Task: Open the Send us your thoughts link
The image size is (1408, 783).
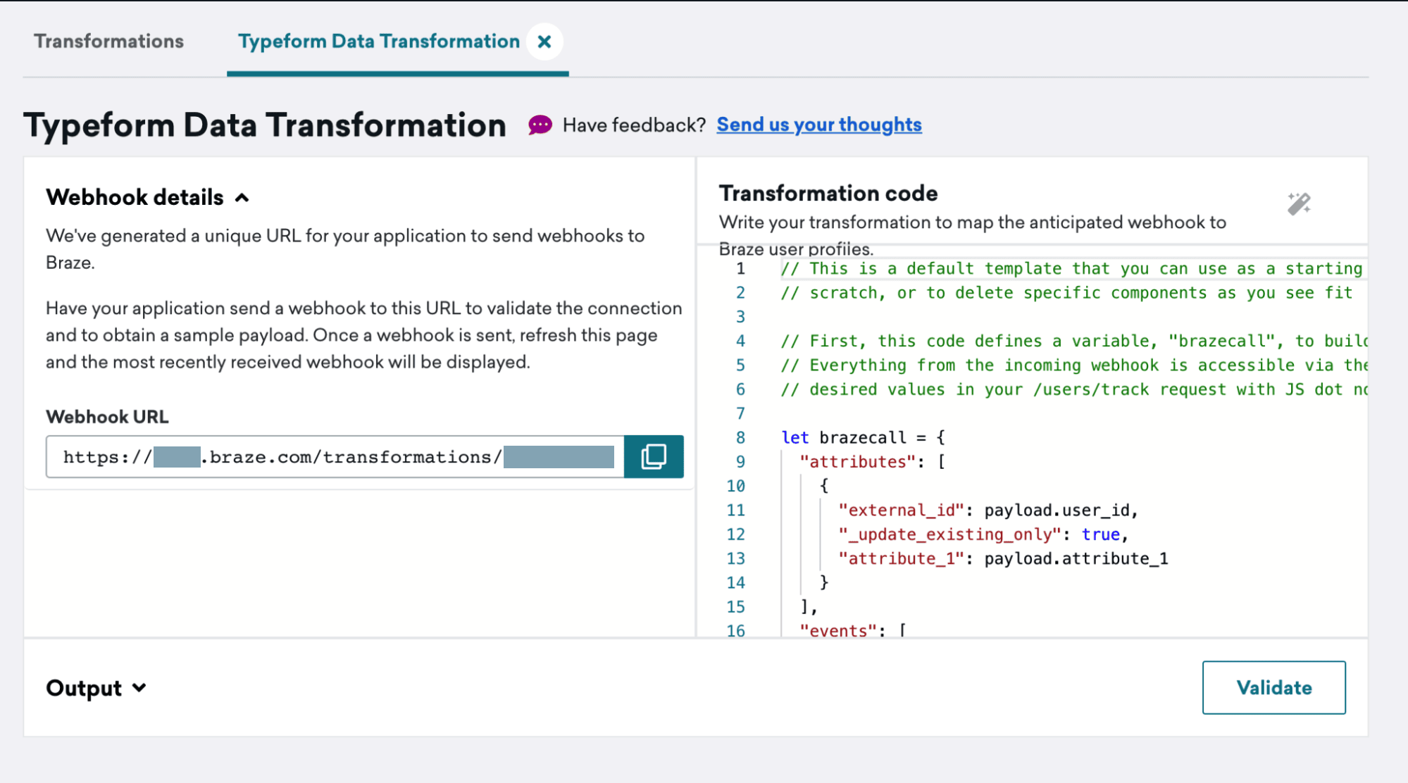Action: 819,125
